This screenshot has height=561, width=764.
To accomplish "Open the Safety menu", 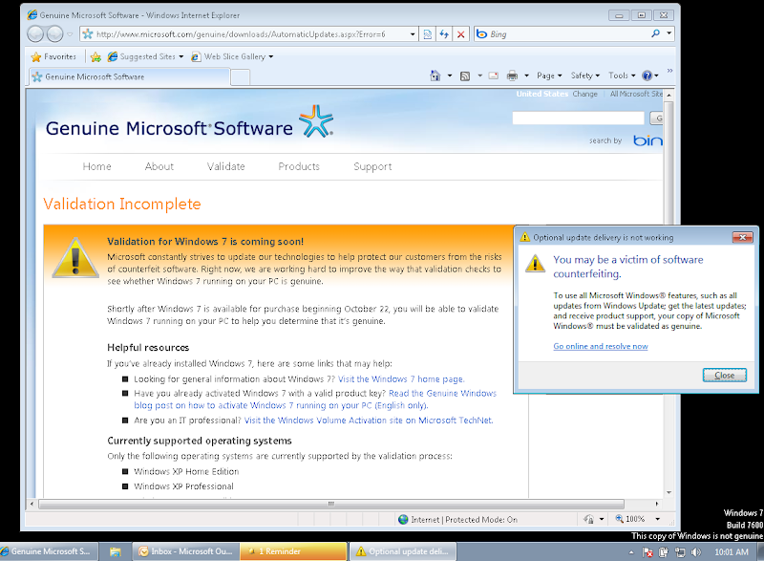I will coord(584,76).
